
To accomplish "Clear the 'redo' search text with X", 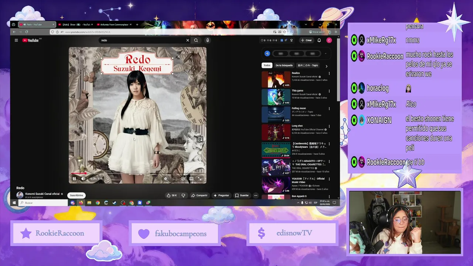I will point(187,40).
